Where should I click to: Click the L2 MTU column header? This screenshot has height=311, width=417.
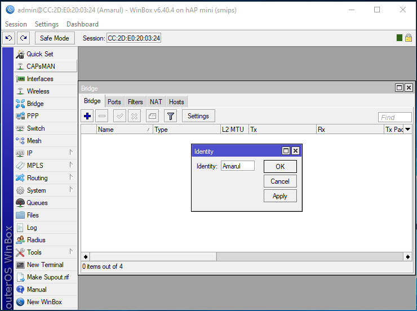pos(234,130)
